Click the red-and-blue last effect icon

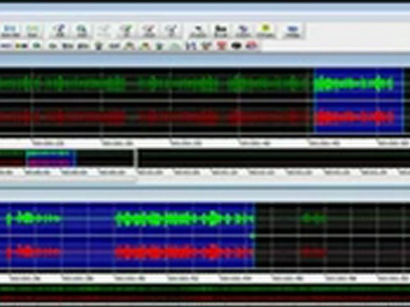[x=252, y=46]
